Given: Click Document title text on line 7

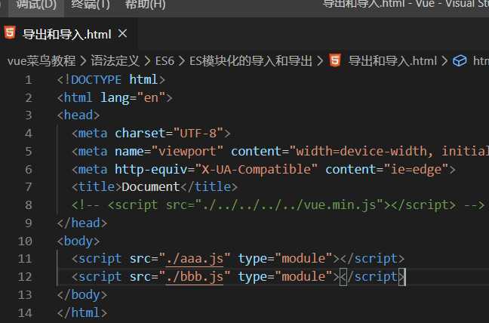Looking at the screenshot, I should coord(151,187).
